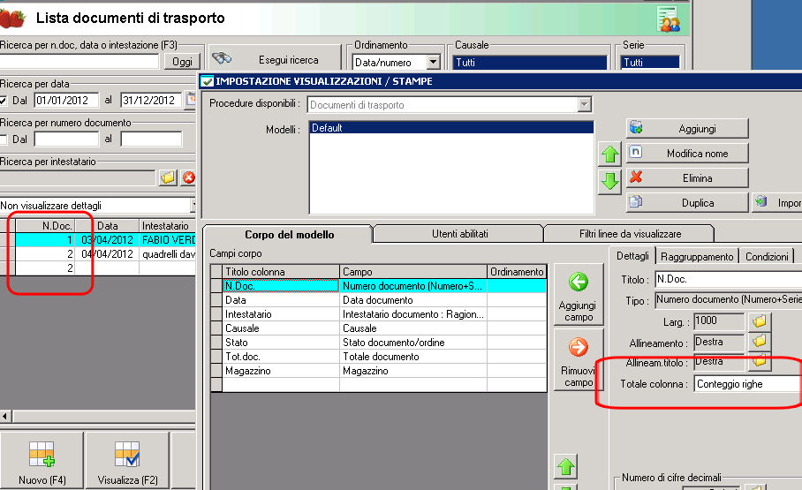802x490 pixels.
Task: Open Non visualizzare dettagli dropdown
Action: point(193,205)
